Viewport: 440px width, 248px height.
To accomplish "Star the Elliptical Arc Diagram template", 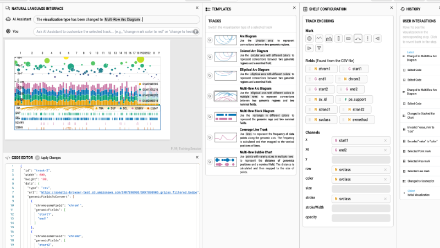I will pyautogui.click(x=210, y=75).
